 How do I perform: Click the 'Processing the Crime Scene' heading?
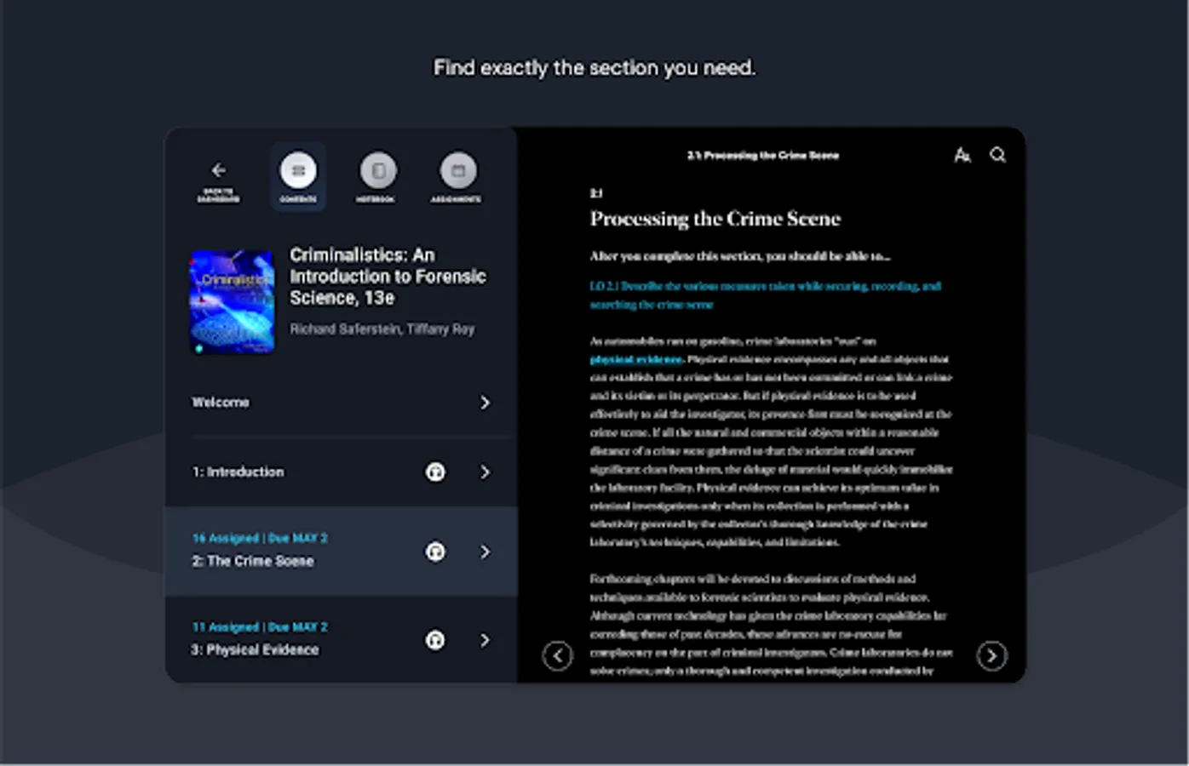(715, 219)
